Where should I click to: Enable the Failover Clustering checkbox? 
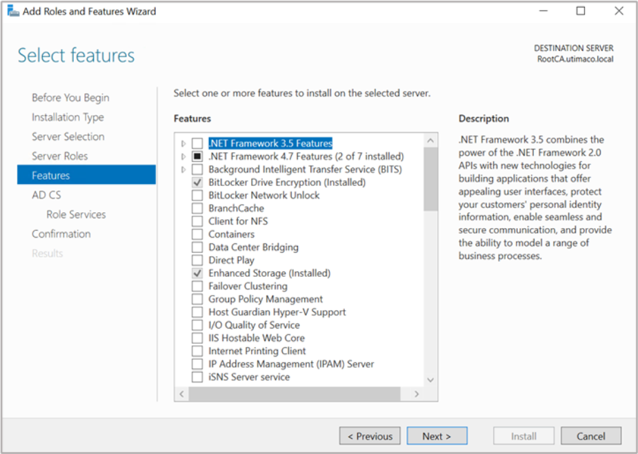coord(197,286)
